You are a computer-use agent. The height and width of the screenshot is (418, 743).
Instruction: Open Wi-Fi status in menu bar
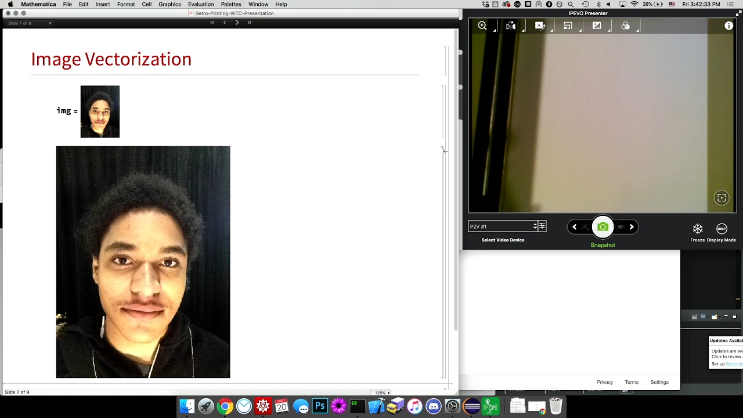634,4
